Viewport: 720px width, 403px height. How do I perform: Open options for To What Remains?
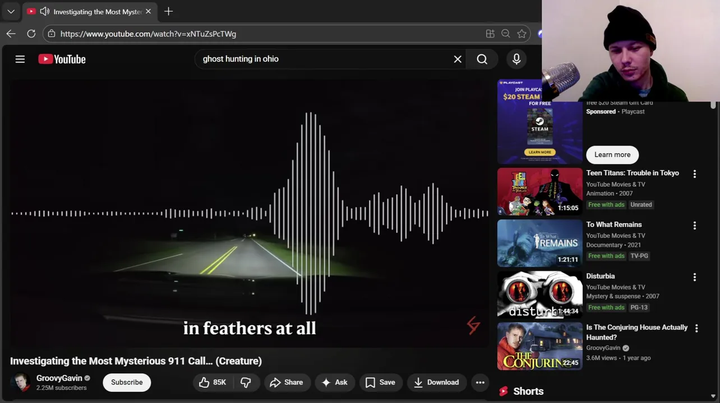pos(694,226)
